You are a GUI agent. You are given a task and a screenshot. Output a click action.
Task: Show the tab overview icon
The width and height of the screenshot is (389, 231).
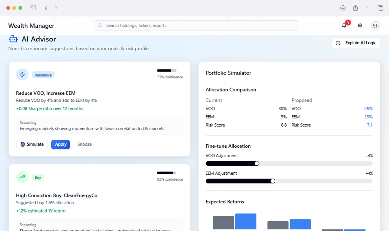click(x=380, y=8)
